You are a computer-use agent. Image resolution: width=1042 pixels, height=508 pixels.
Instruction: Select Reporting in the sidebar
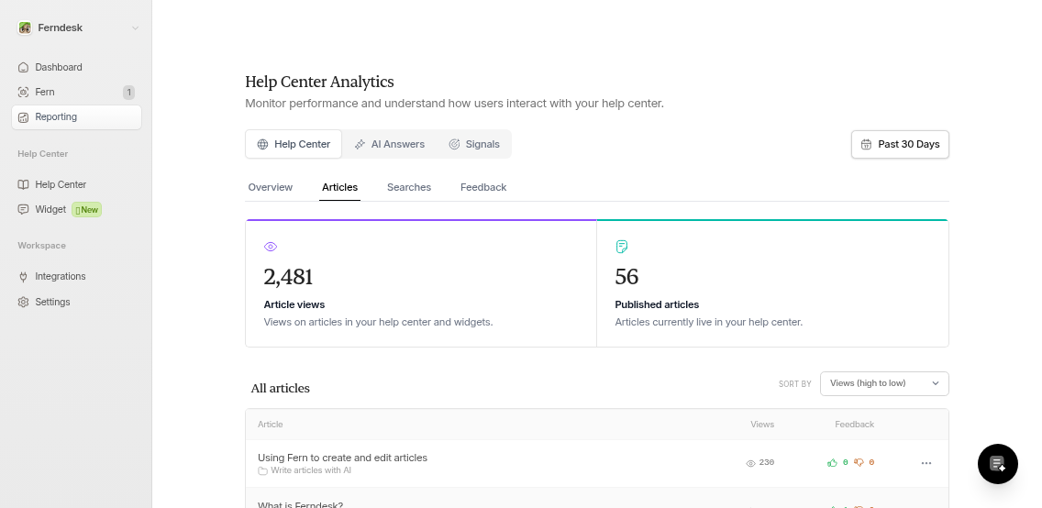(x=76, y=116)
